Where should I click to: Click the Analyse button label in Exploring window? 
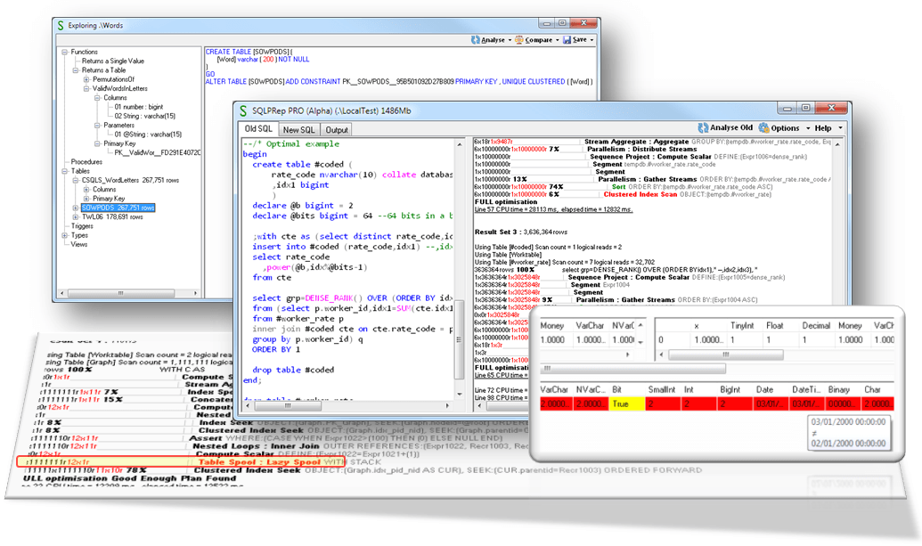tap(493, 40)
